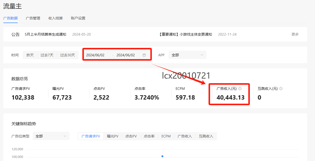Image resolution: width=315 pixels, height=161 pixels.
Task: Click the announcement date 2024-05-20
Action: (81, 34)
